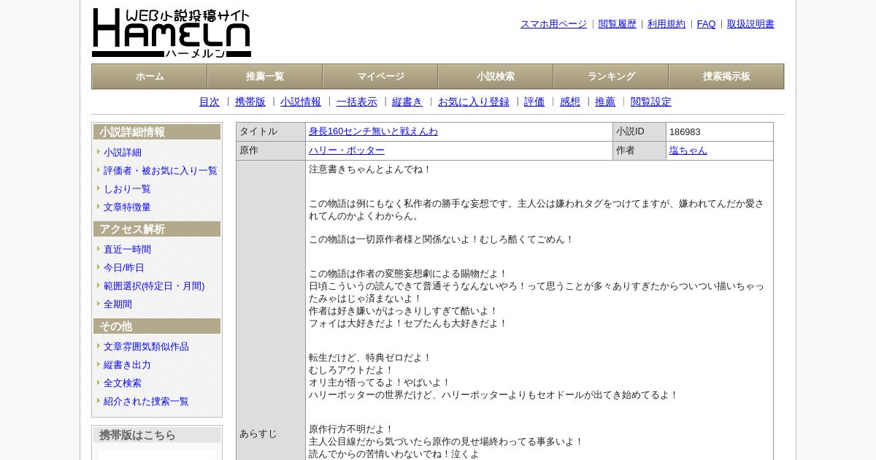Image resolution: width=876 pixels, height=460 pixels.
Task: Click the line 原作行方不明だよ！
Action: click(351, 429)
